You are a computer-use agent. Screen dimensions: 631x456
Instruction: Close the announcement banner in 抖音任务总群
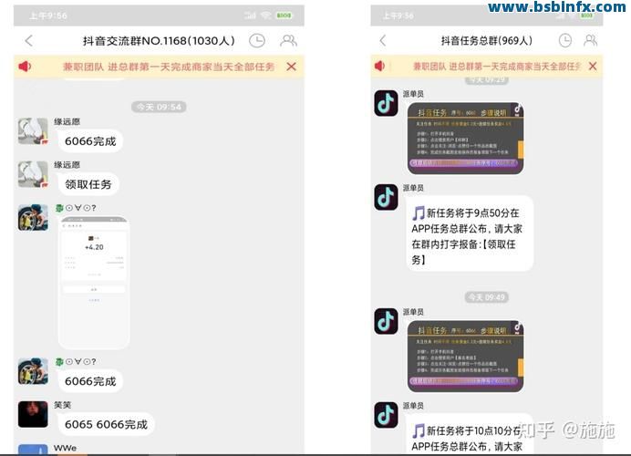593,67
